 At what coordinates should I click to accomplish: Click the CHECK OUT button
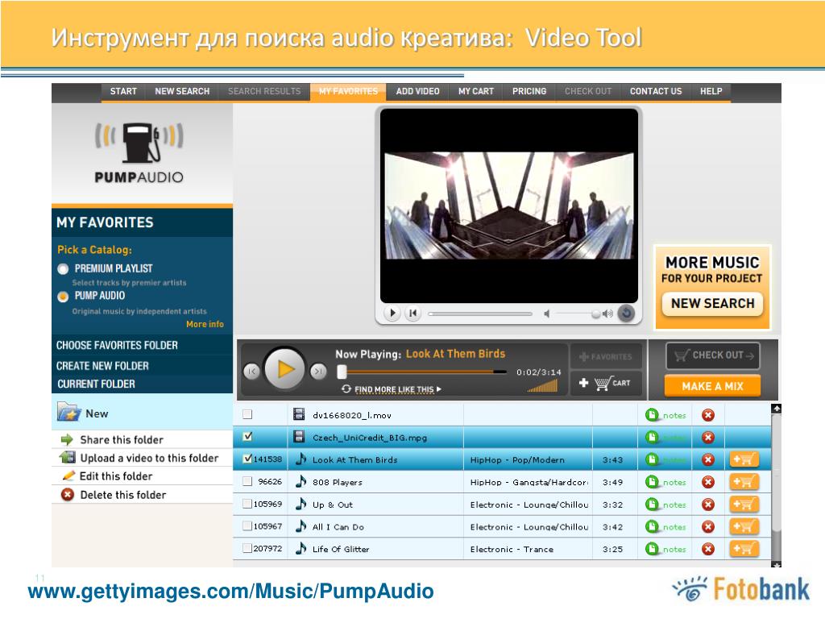pyautogui.click(x=713, y=355)
